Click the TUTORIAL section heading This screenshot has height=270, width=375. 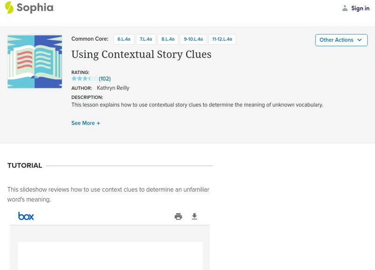[x=25, y=165]
